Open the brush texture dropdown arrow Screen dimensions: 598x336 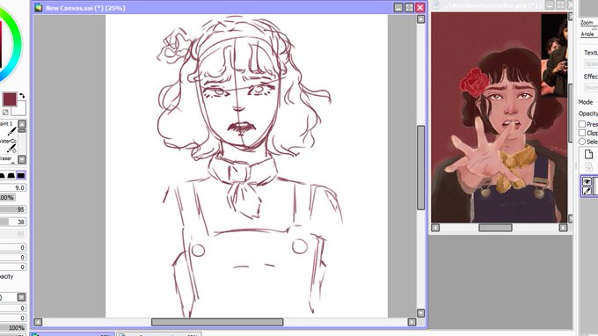21,297
